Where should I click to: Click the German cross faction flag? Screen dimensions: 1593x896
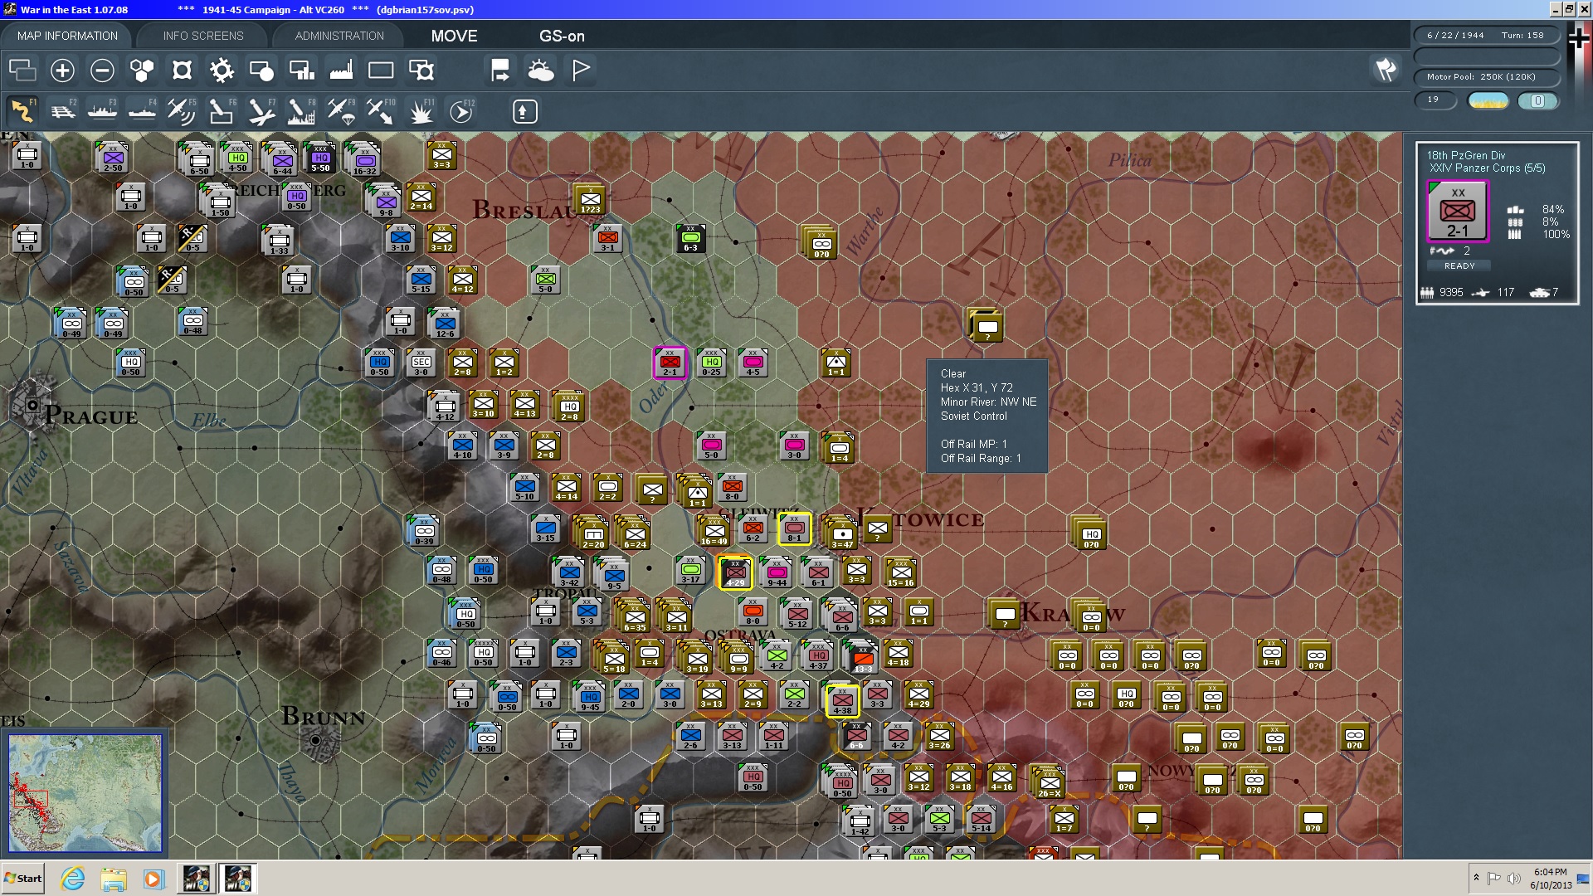[x=1579, y=39]
